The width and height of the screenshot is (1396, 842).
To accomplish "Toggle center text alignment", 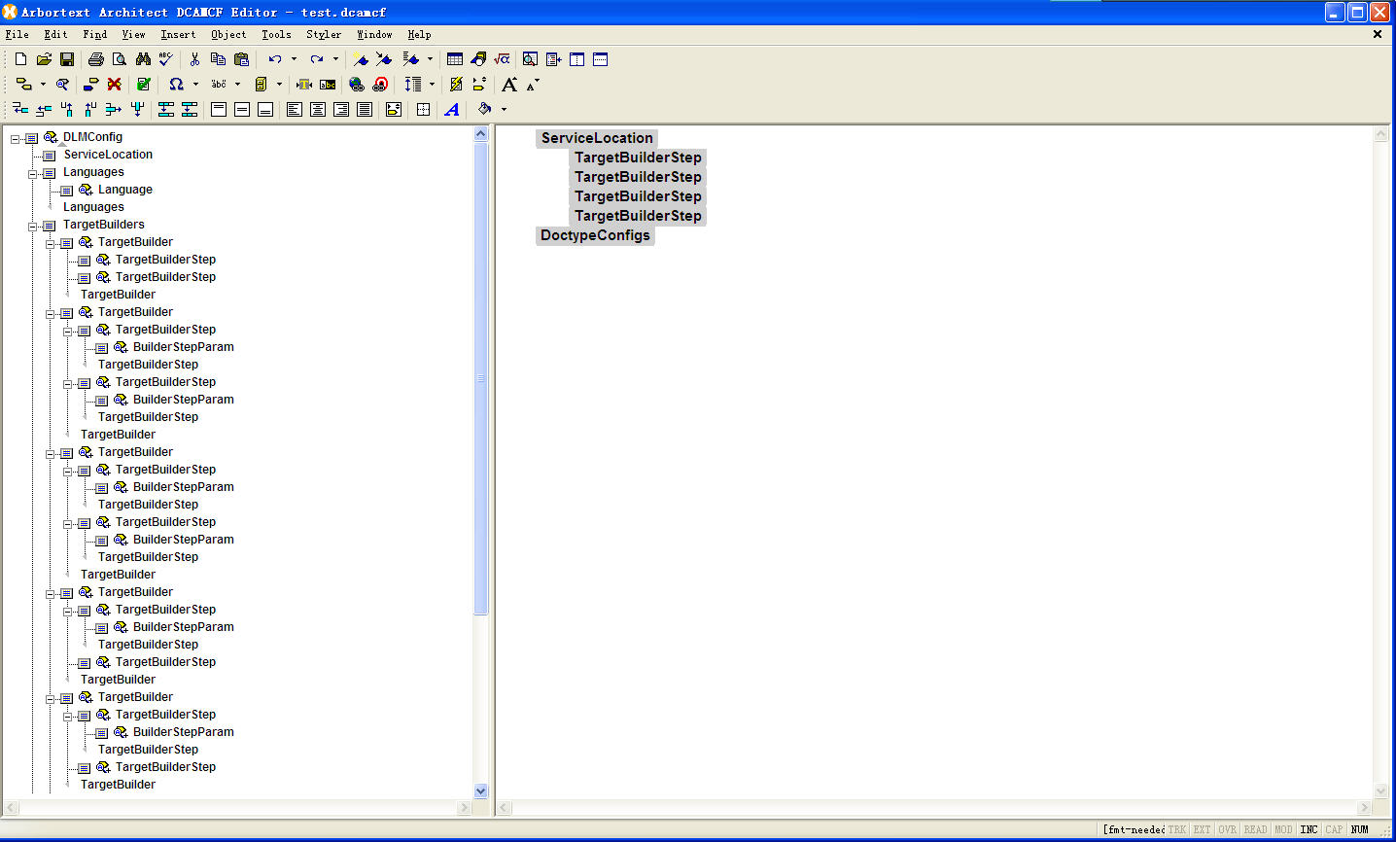I will click(318, 110).
